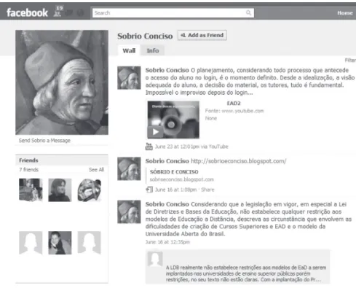Click the magnifier search icon

click(248, 12)
